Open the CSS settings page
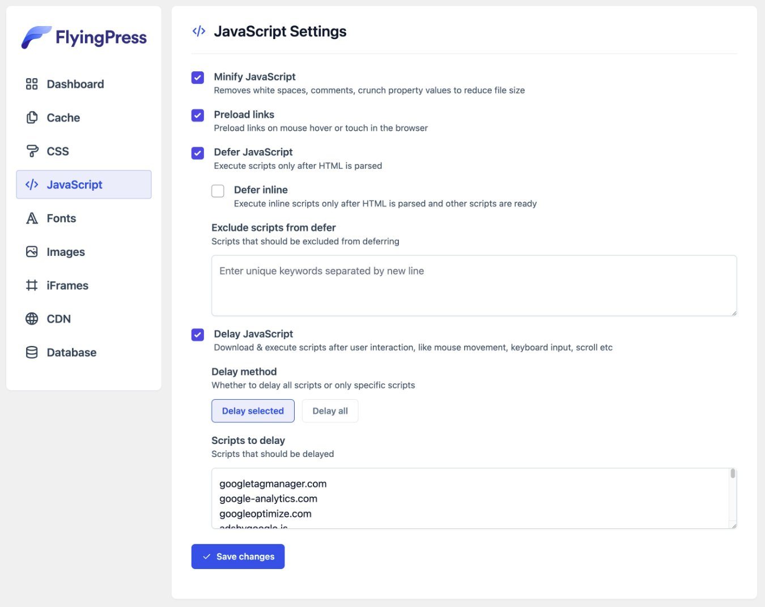765x607 pixels. pyautogui.click(x=84, y=151)
